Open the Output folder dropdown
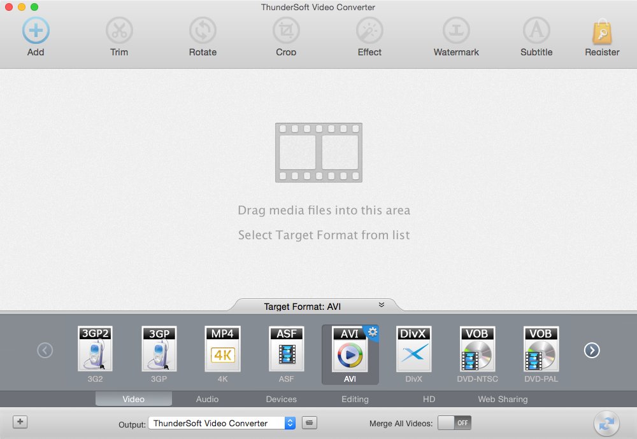637x439 pixels. [222, 423]
